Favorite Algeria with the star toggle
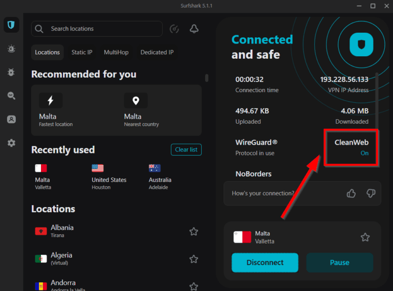 point(193,259)
